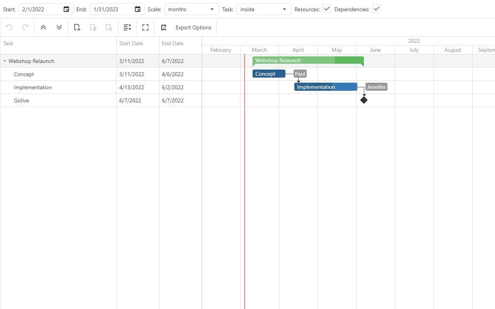
Task: Add a new task with the add icon
Action: (x=77, y=27)
